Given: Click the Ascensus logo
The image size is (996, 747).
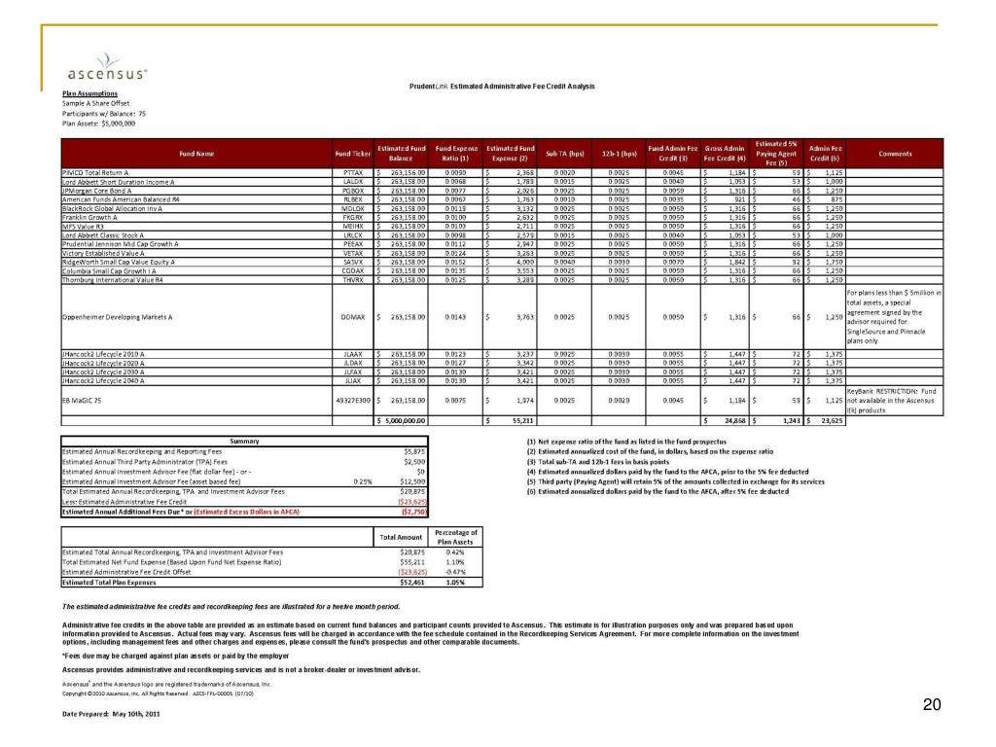Looking at the screenshot, I should coord(107,67).
